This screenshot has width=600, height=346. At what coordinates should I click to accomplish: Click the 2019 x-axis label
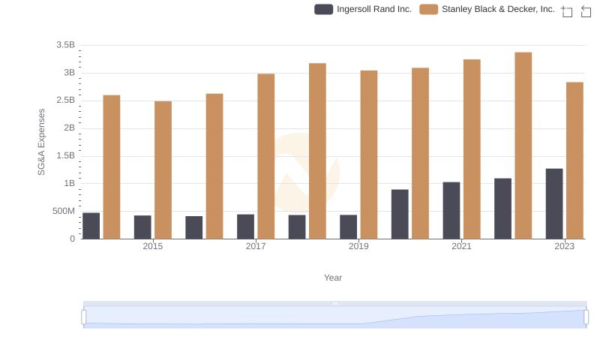coord(358,246)
